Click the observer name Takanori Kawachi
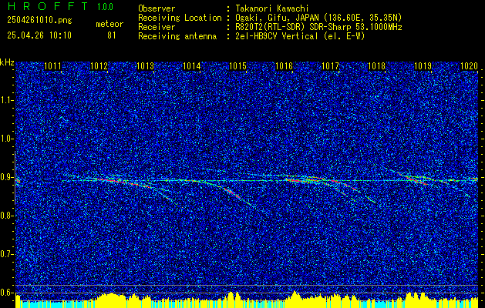485x308 pixels. coord(271,8)
